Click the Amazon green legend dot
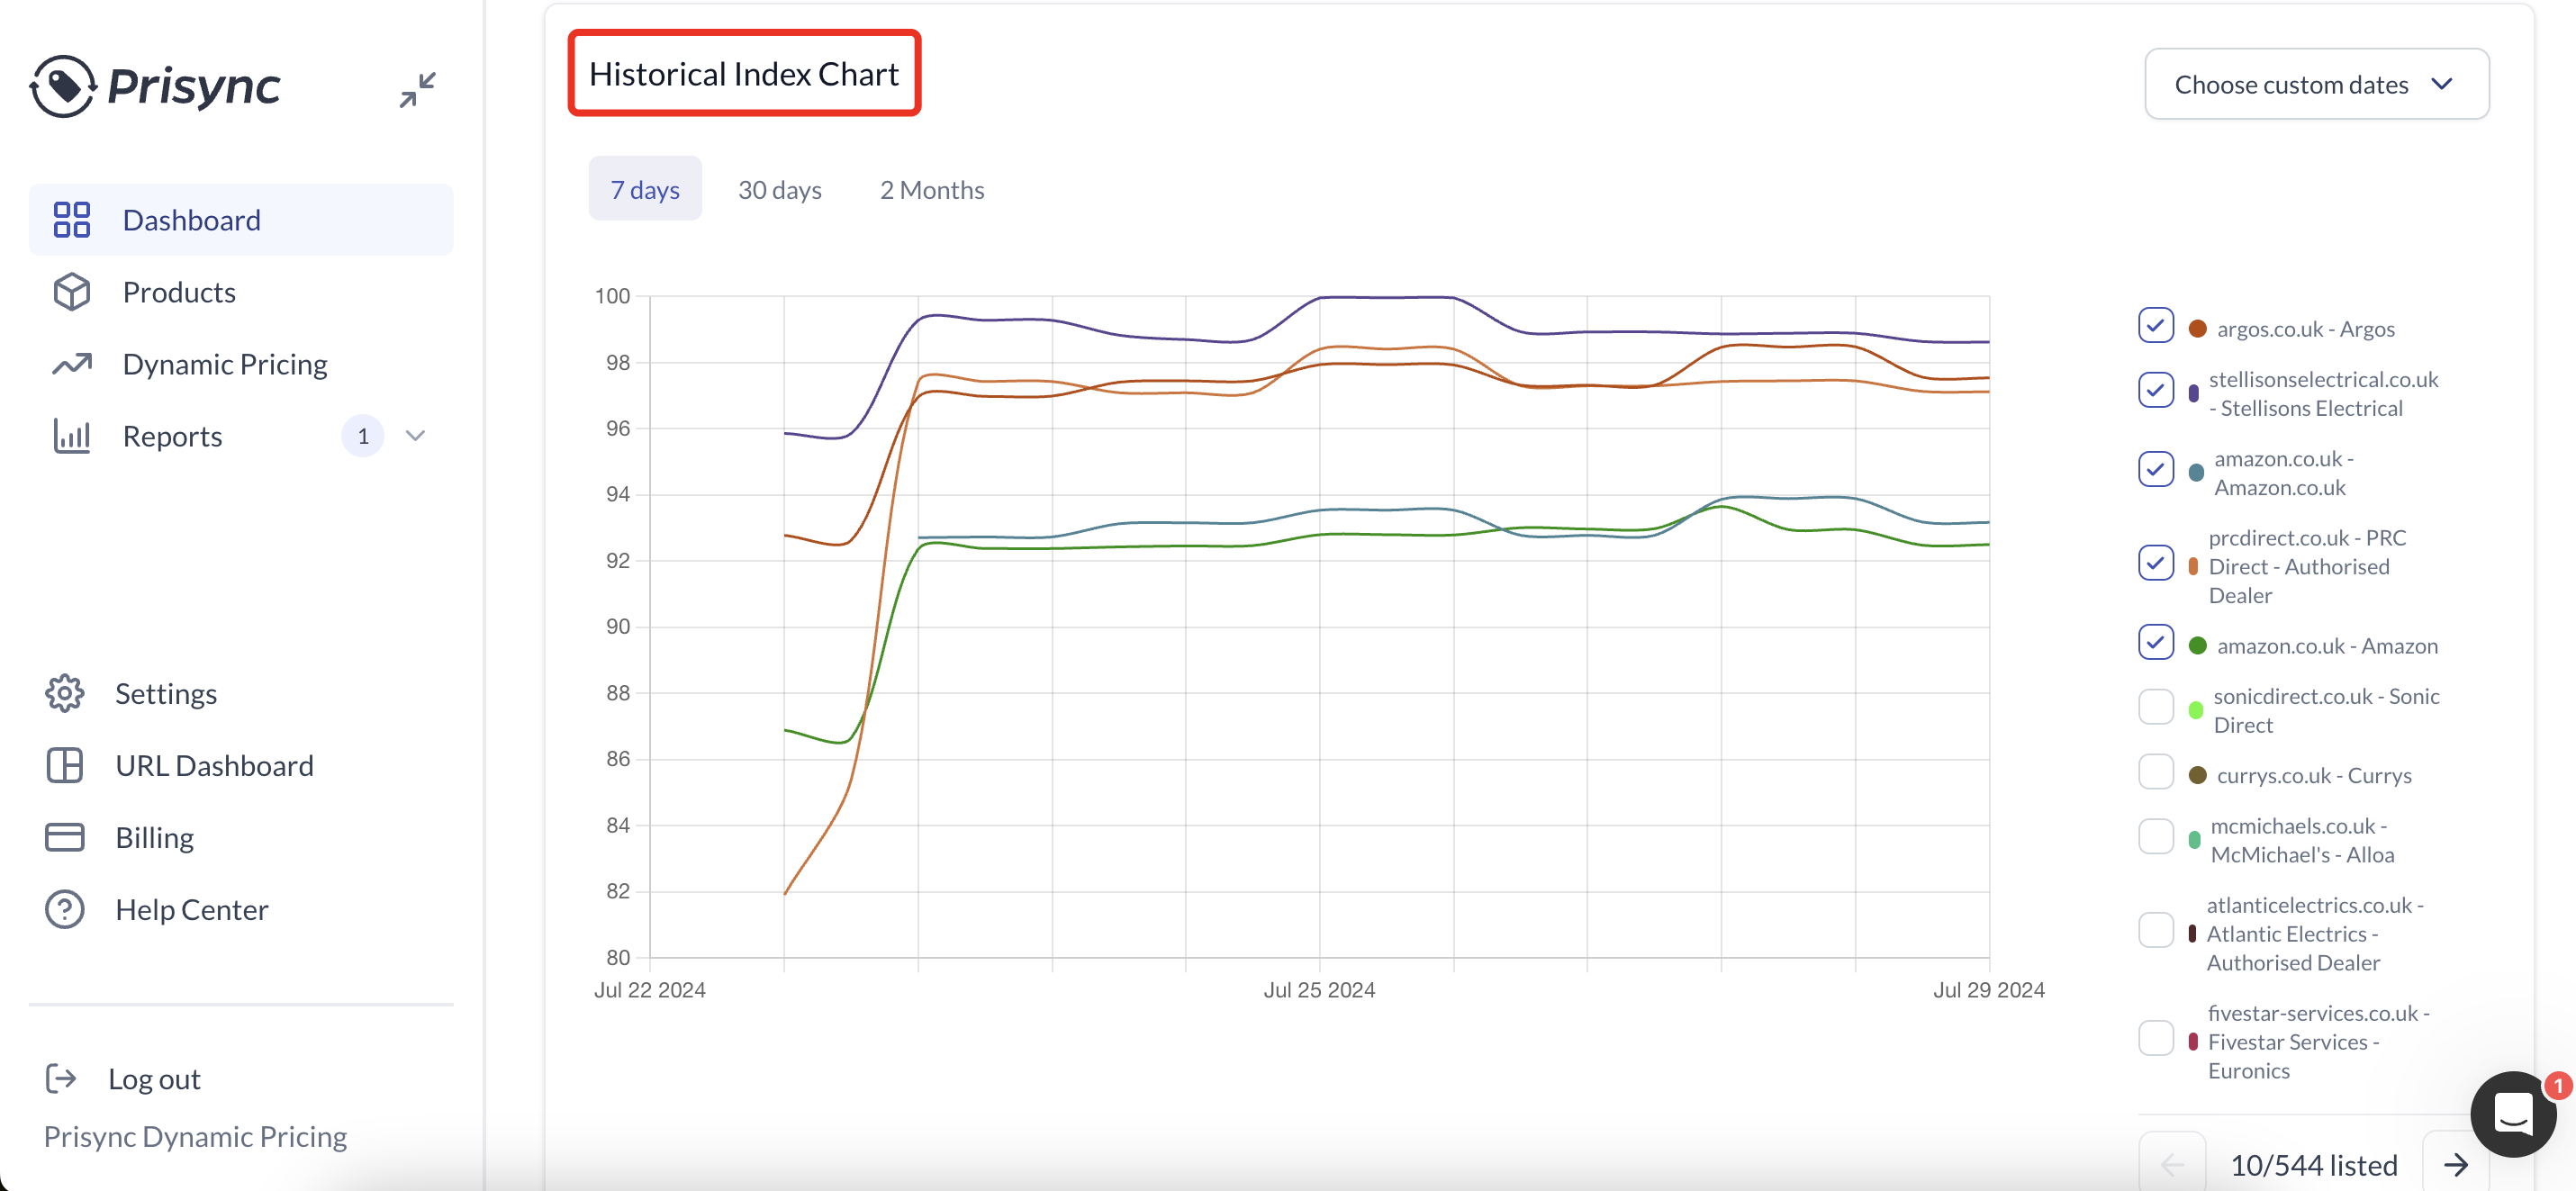This screenshot has height=1191, width=2576. [2197, 645]
